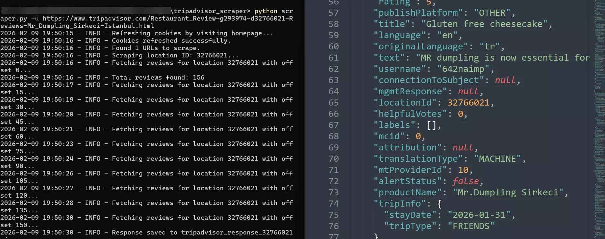This screenshot has height=239, width=605.
Task: Click the opening brace after "tripInfo"
Action: [x=439, y=204]
